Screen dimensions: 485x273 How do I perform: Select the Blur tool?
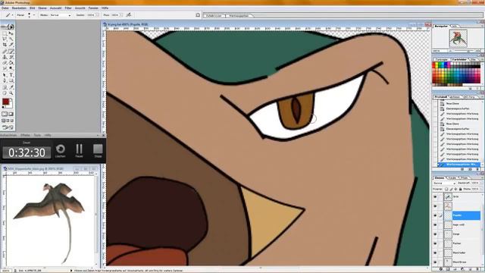(5, 69)
